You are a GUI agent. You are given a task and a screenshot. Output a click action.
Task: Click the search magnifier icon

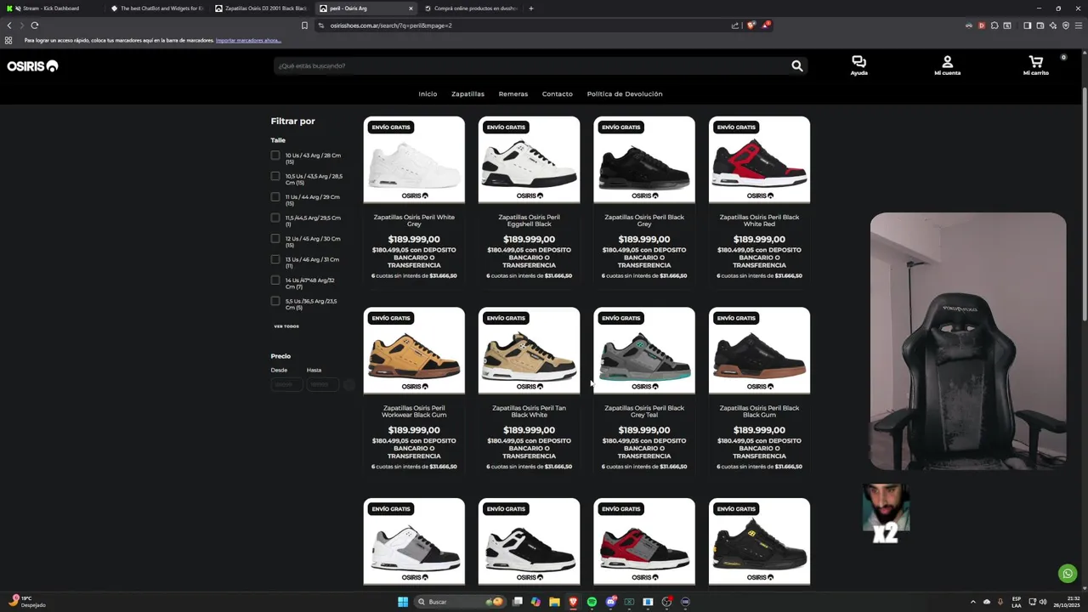(796, 65)
